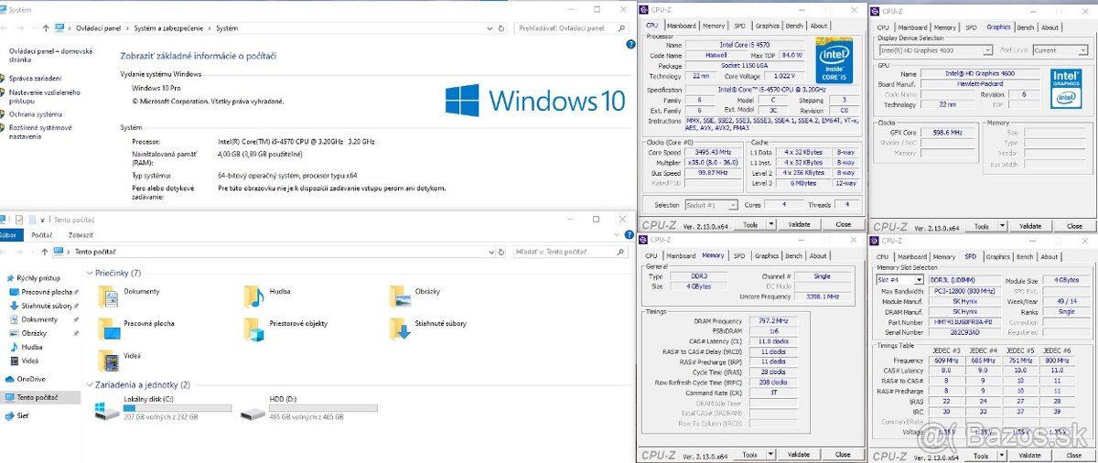Open the Zobraziť ribbon tab
Screen dimensions: 1098x463
click(81, 235)
